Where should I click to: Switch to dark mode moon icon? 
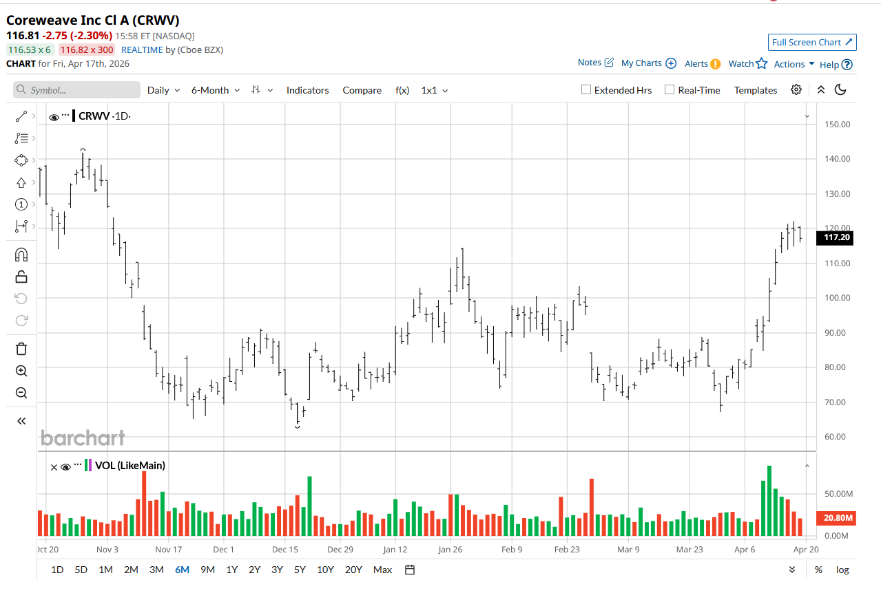point(840,90)
